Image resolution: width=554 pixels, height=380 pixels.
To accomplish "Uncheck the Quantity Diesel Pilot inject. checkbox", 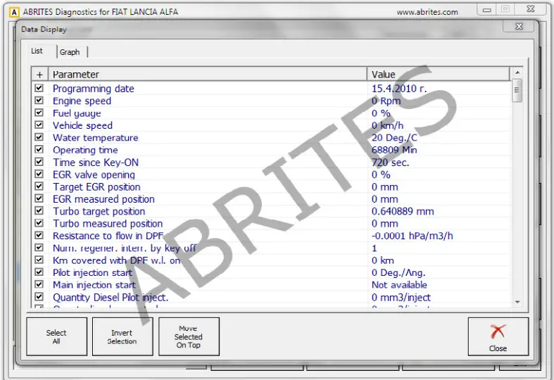I will [x=39, y=297].
